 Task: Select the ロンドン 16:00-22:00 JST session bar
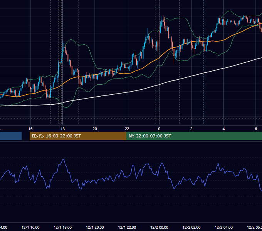coord(78,136)
